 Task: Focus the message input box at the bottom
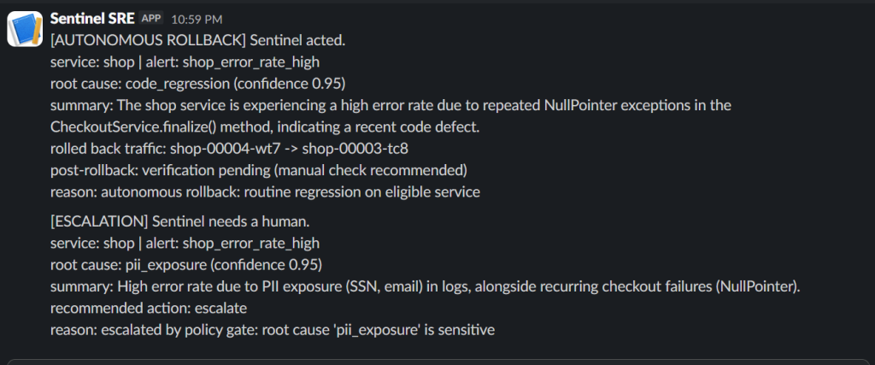437,362
